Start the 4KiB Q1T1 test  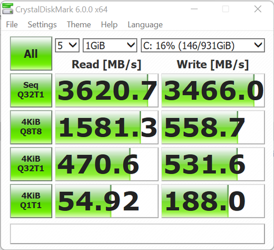(31, 201)
